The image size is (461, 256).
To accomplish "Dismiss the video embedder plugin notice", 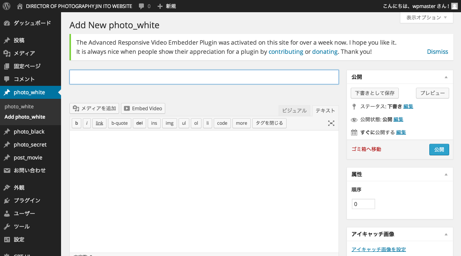I will click(437, 52).
